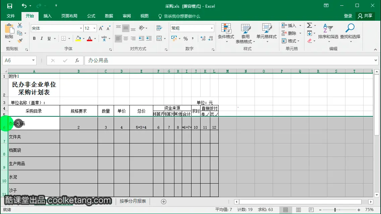Click the AutoSum sigma icon
The image size is (381, 214).
click(x=309, y=25)
